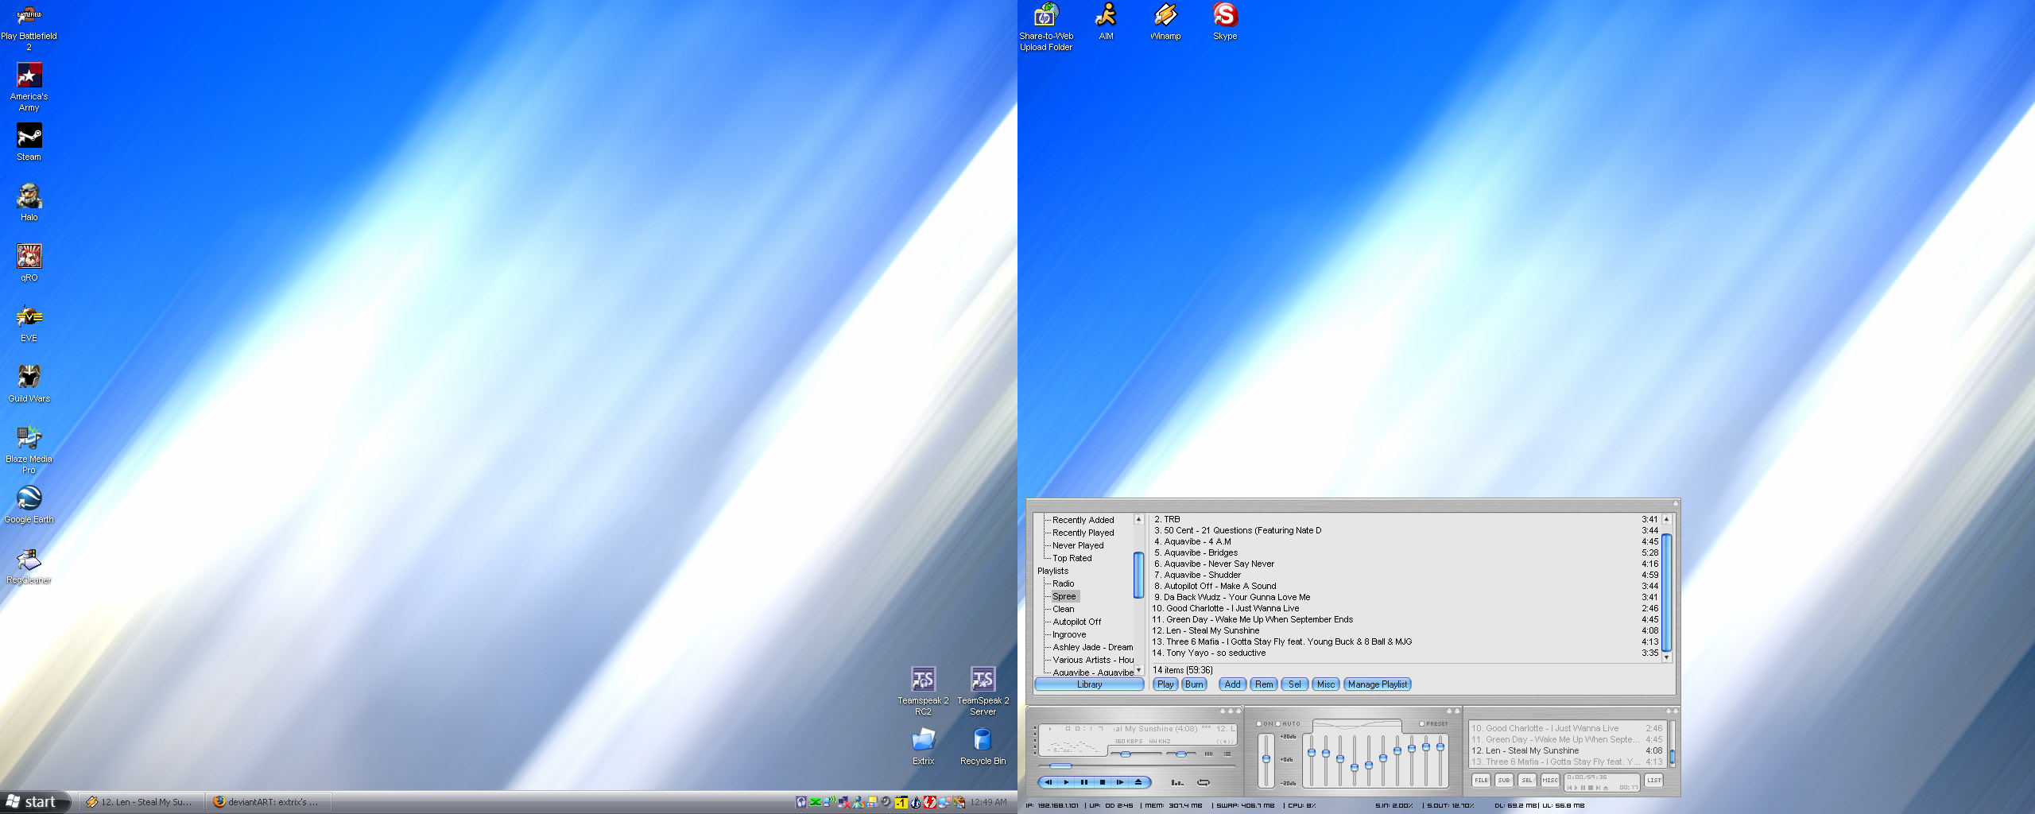The height and width of the screenshot is (814, 2035).
Task: Select the Skype desktop icon
Action: pyautogui.click(x=1225, y=21)
